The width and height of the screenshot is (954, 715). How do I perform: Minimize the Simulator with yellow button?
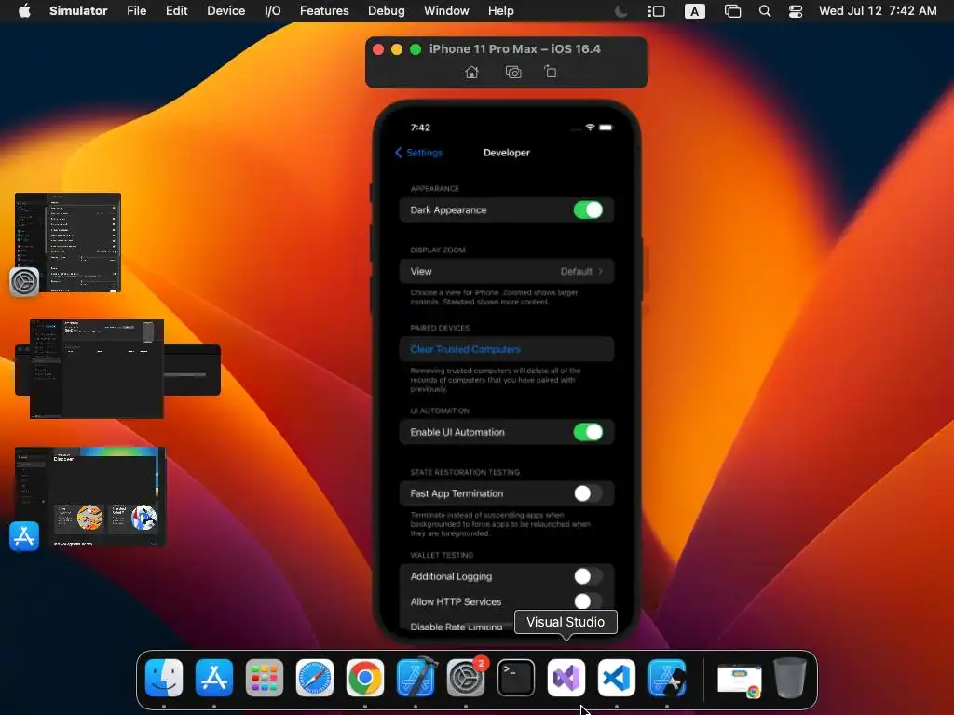[x=397, y=49]
